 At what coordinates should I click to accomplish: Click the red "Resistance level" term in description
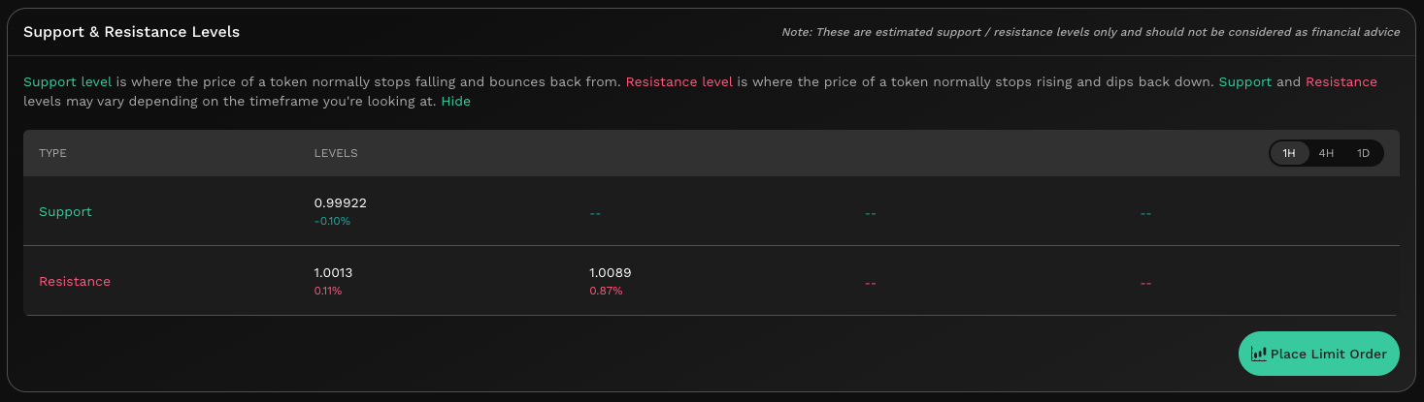(x=679, y=81)
